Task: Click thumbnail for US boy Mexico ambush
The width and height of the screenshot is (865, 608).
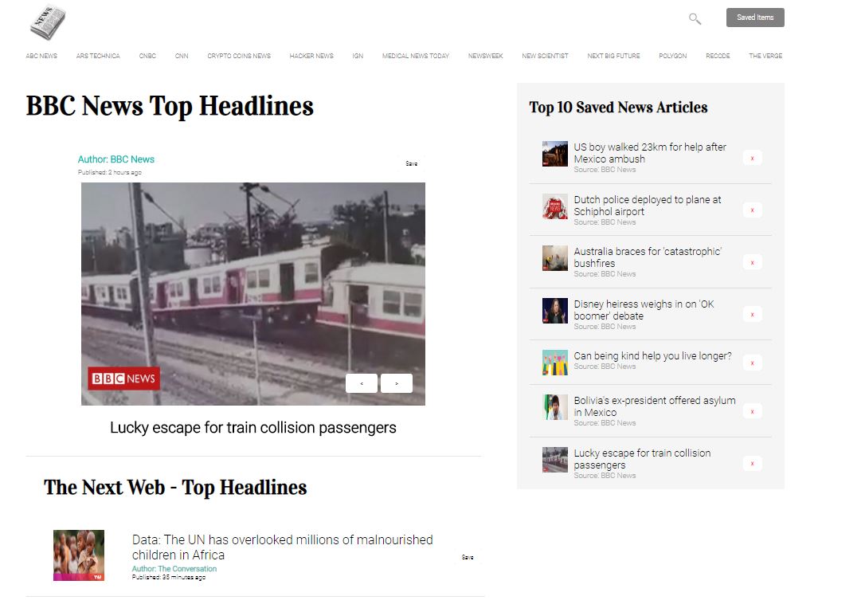Action: point(555,153)
